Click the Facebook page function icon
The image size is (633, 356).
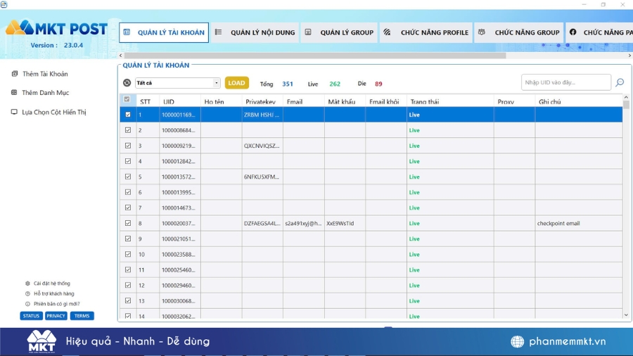573,32
